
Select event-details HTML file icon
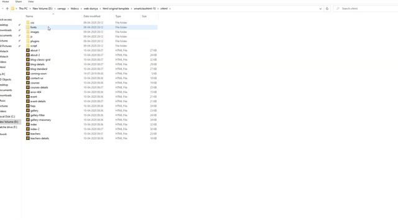point(28,102)
